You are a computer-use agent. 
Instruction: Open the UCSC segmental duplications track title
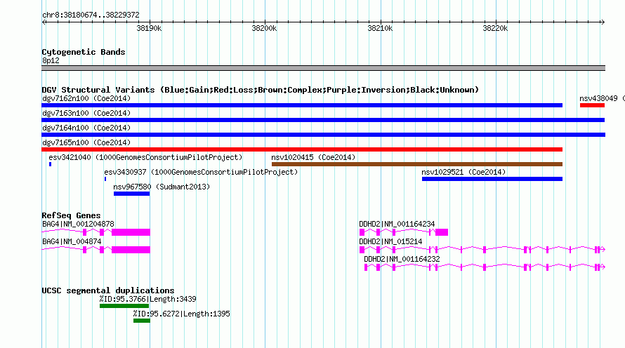point(108,290)
